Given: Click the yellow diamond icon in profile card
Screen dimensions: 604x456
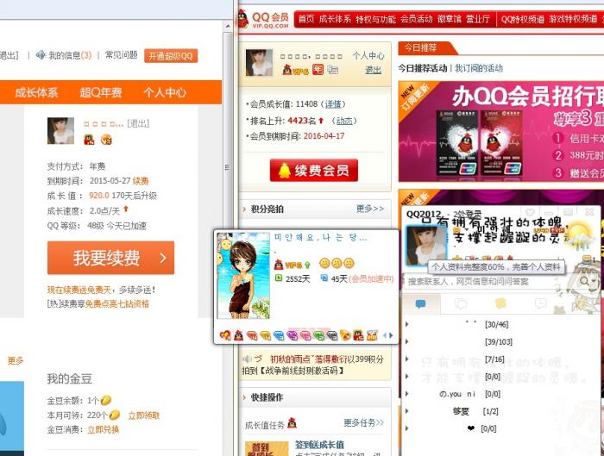Looking at the screenshot, I should 265,335.
